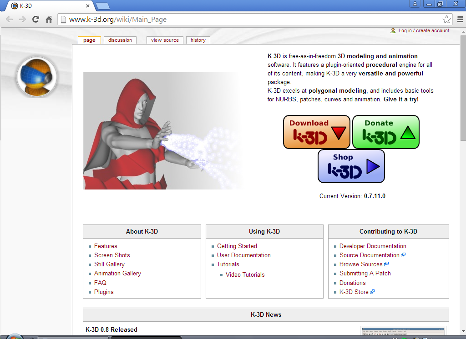This screenshot has width=466, height=339.
Task: Bookmark this page with the star icon
Action: (446, 20)
